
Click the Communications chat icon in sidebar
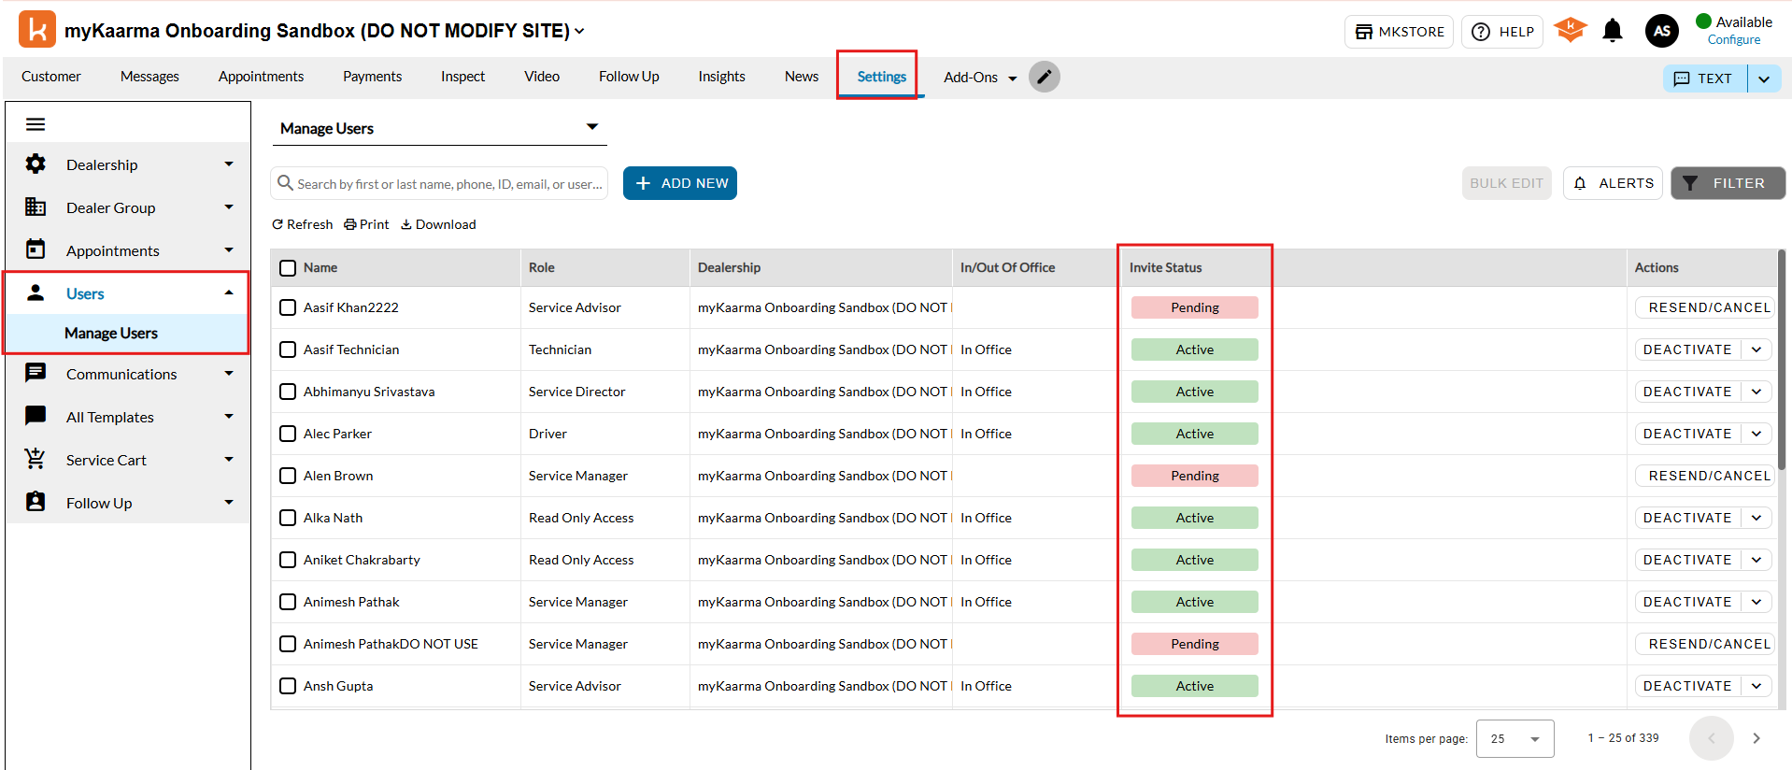click(x=36, y=373)
